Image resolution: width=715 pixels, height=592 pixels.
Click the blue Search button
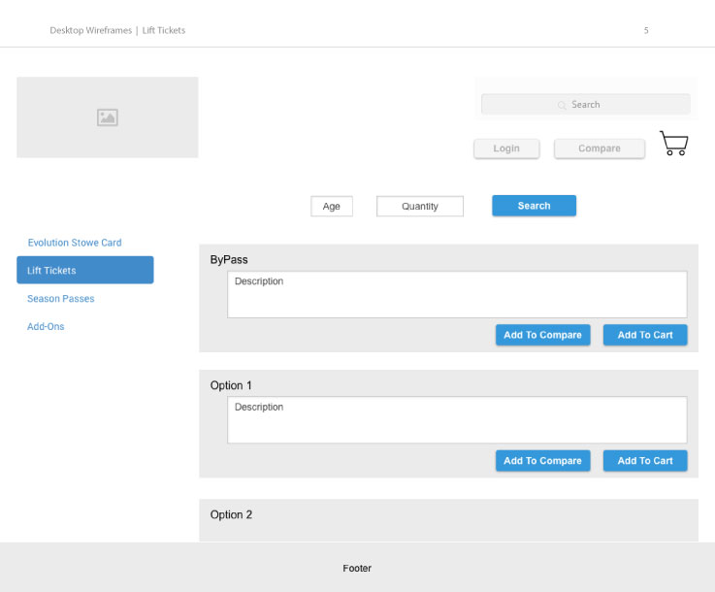534,206
